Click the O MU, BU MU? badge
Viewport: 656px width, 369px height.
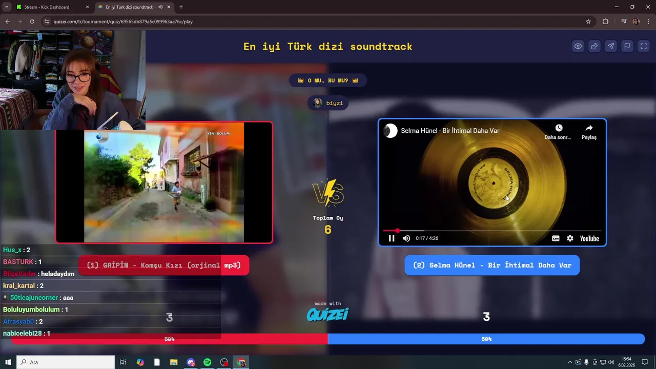point(328,80)
